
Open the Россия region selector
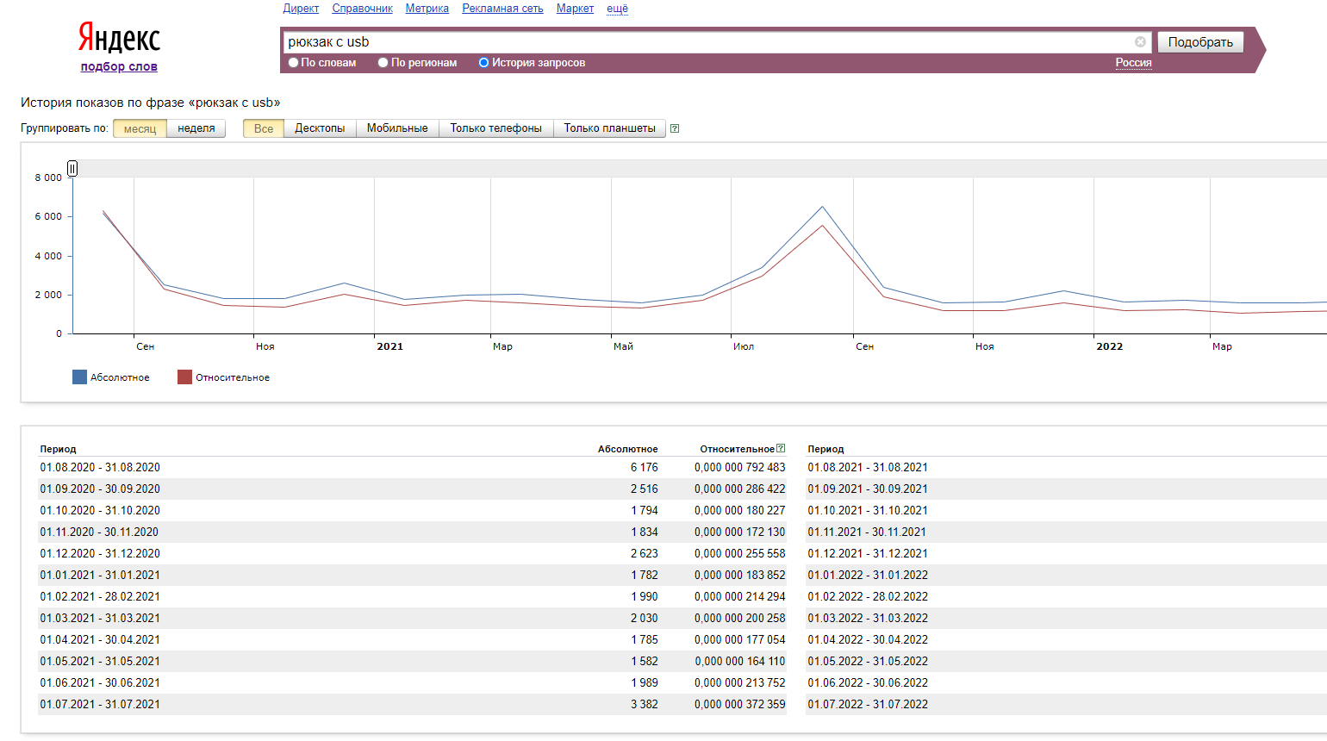(x=1133, y=63)
